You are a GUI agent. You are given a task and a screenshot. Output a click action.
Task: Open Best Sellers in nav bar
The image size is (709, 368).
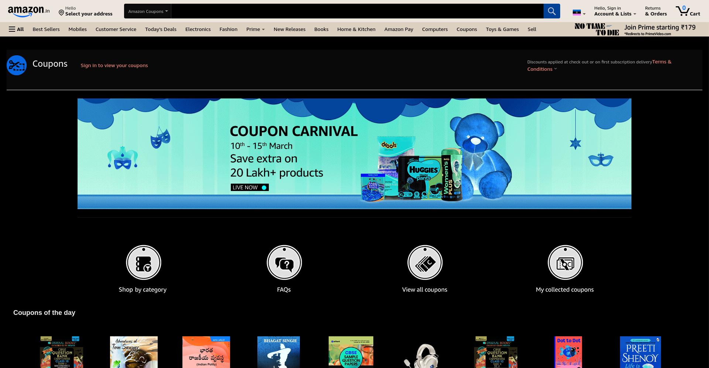[46, 29]
